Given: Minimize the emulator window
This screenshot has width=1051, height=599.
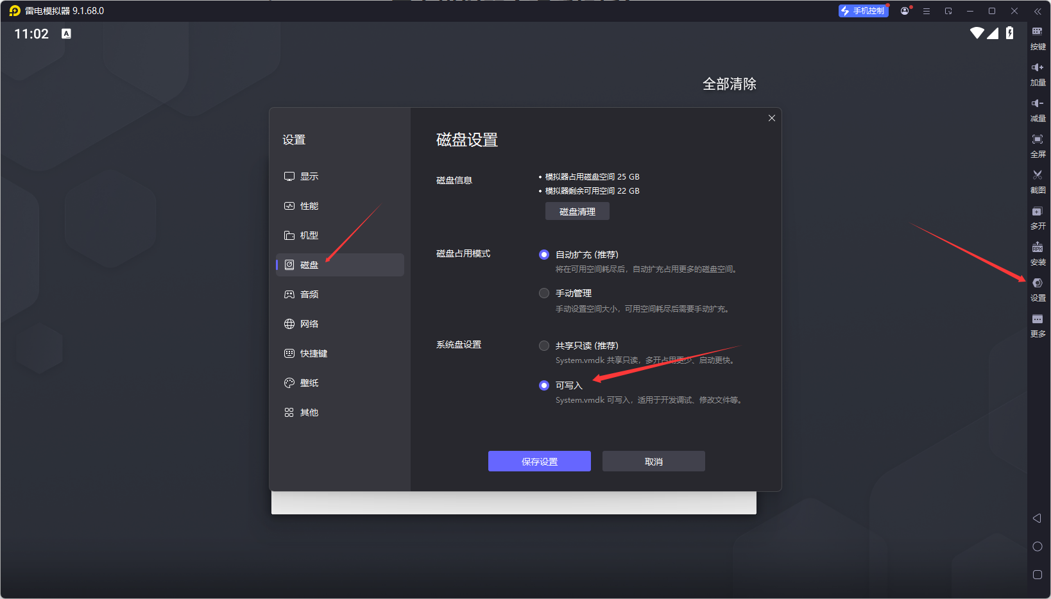Looking at the screenshot, I should click(970, 11).
